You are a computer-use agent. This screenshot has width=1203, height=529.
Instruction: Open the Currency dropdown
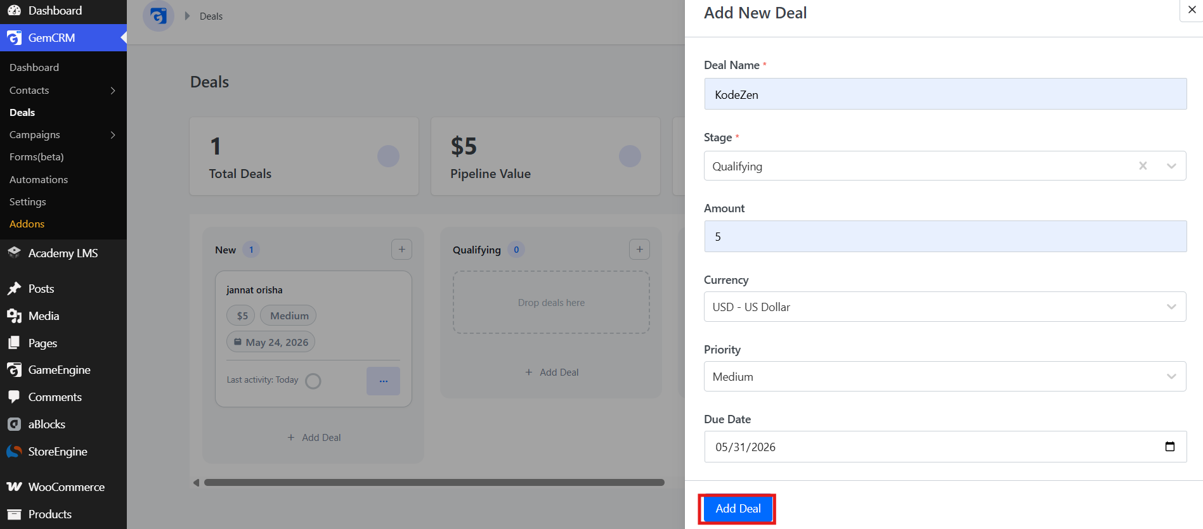pos(945,307)
